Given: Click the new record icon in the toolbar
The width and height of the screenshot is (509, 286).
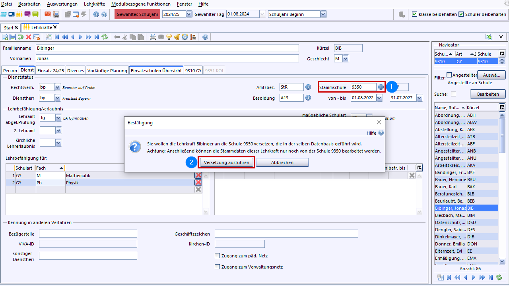Looking at the screenshot, I should pyautogui.click(x=5, y=37).
